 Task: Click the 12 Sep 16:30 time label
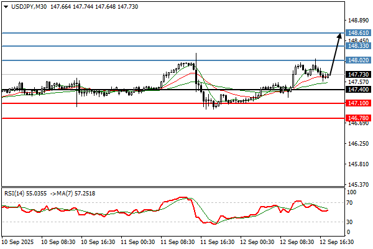(336, 242)
